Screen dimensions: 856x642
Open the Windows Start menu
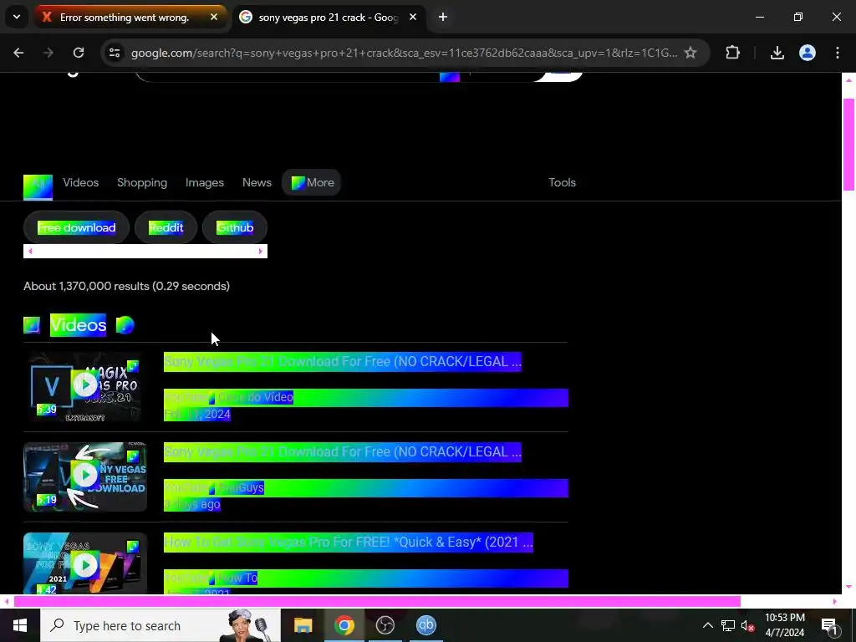(x=20, y=625)
